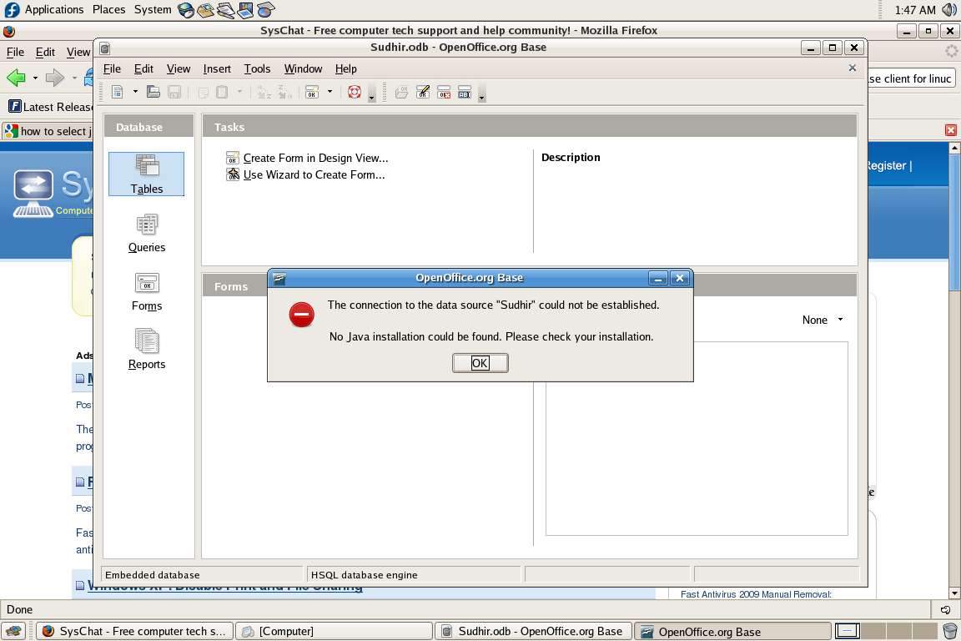Switch to Forms in the Database pane
This screenshot has width=961, height=641.
tap(147, 291)
